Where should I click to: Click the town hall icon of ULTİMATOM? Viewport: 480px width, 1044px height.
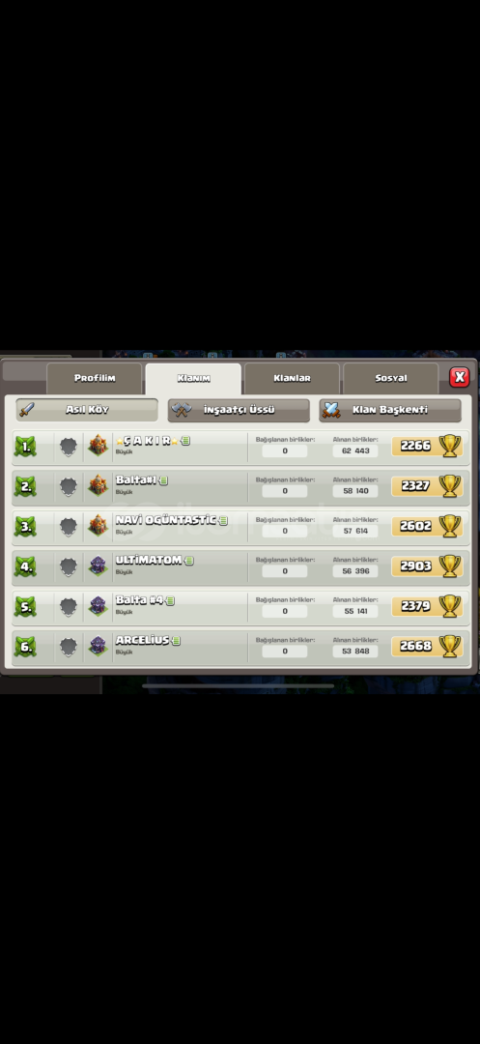(x=98, y=566)
